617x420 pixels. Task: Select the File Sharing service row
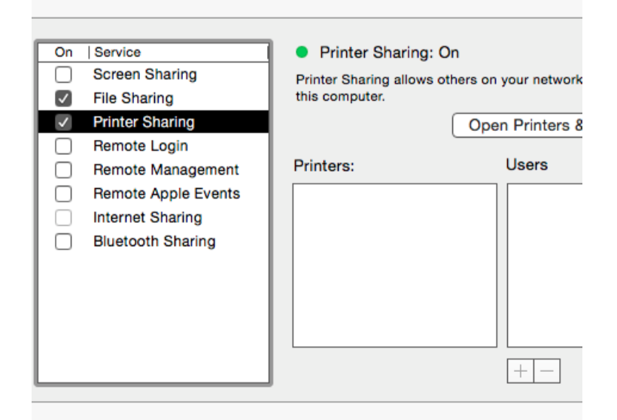[x=153, y=99]
